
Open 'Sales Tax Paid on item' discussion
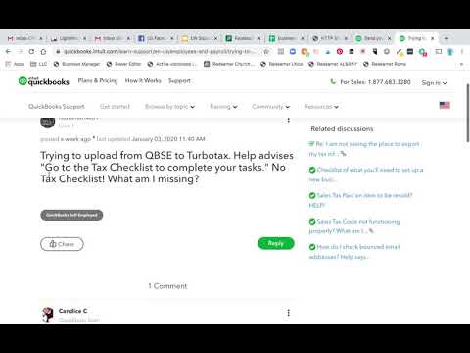(x=360, y=200)
